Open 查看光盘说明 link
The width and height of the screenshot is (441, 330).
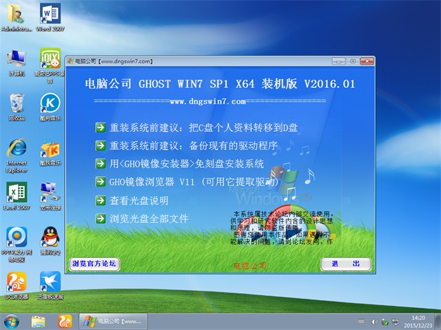(x=139, y=201)
